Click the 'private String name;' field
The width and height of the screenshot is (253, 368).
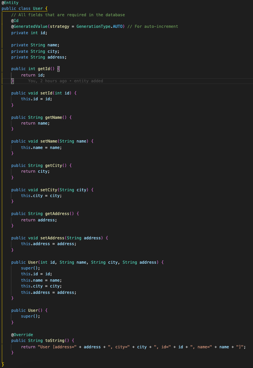(x=35, y=45)
